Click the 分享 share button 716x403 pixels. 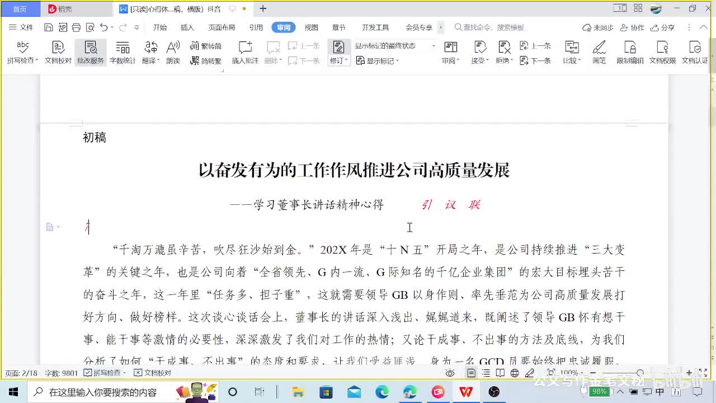click(663, 27)
